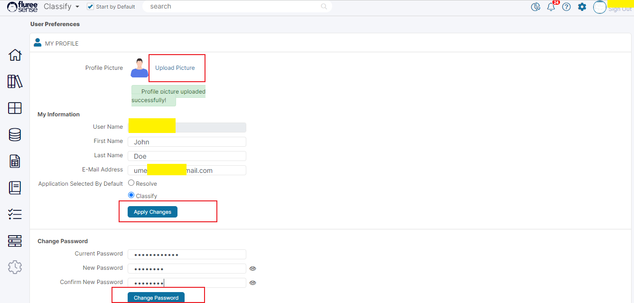The image size is (634, 303).
Task: Click the grid table sidebar icon
Action: [x=15, y=108]
